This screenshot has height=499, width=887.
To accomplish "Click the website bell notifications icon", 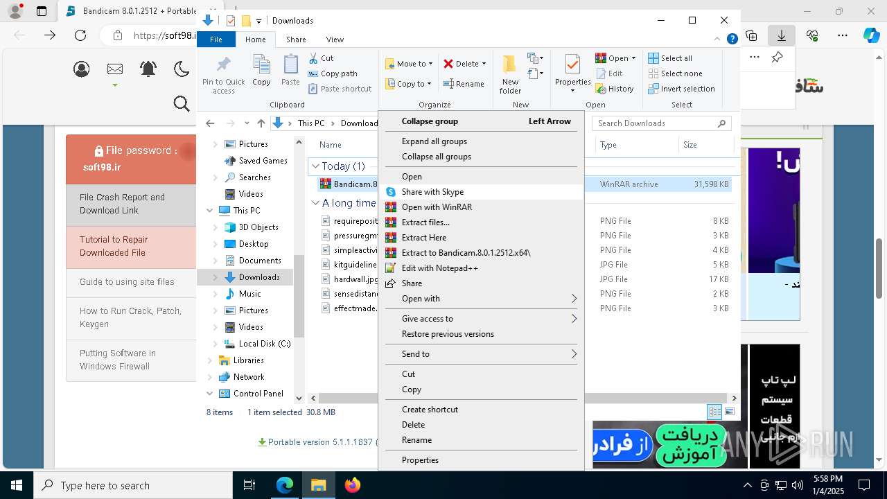I will coord(148,69).
